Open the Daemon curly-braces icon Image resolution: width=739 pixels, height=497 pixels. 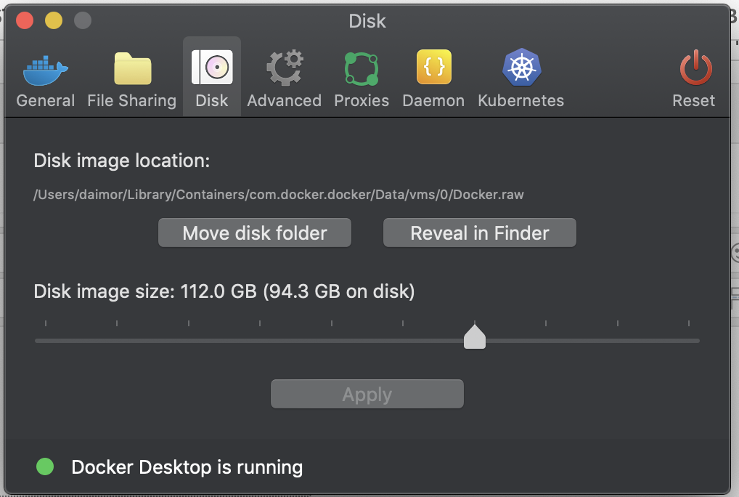point(433,68)
